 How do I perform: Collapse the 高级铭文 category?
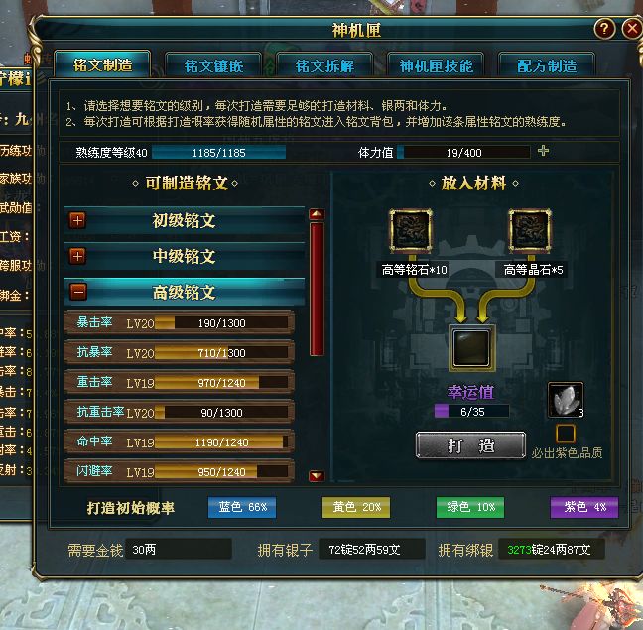pyautogui.click(x=77, y=292)
